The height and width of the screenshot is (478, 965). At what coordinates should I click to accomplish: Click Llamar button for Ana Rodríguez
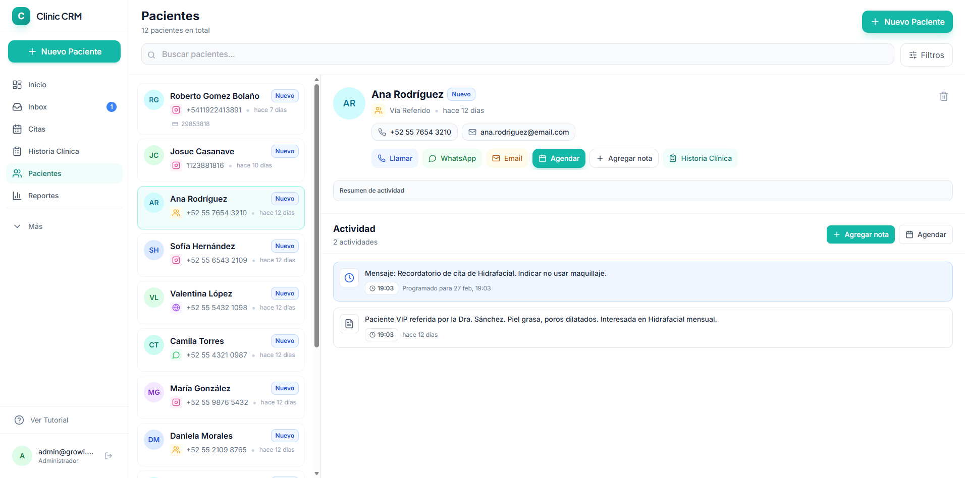(x=395, y=158)
